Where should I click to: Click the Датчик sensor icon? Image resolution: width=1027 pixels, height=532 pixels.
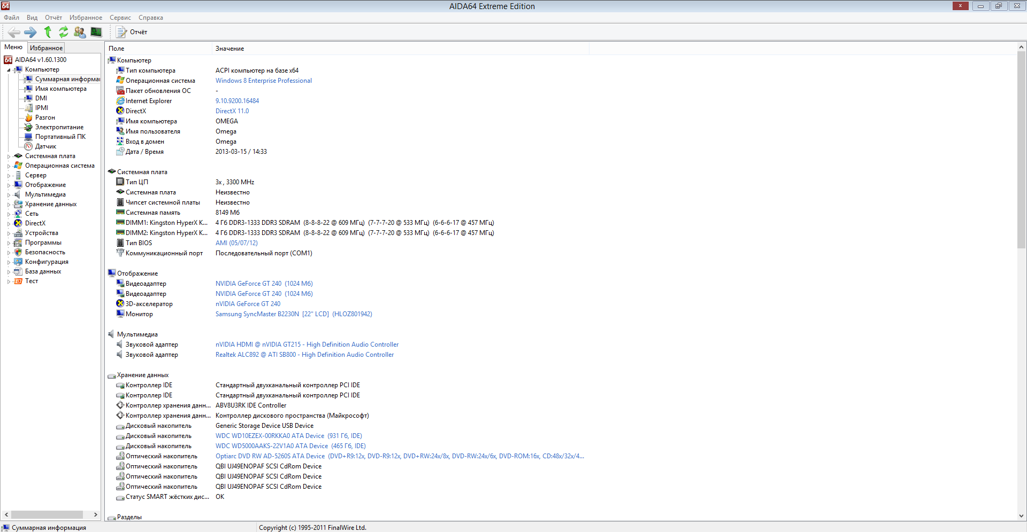point(29,146)
